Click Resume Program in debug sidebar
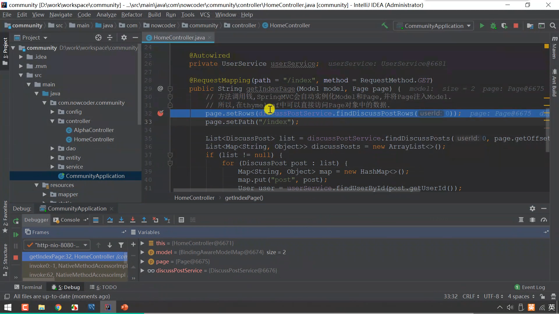The height and width of the screenshot is (314, 559). [x=16, y=235]
